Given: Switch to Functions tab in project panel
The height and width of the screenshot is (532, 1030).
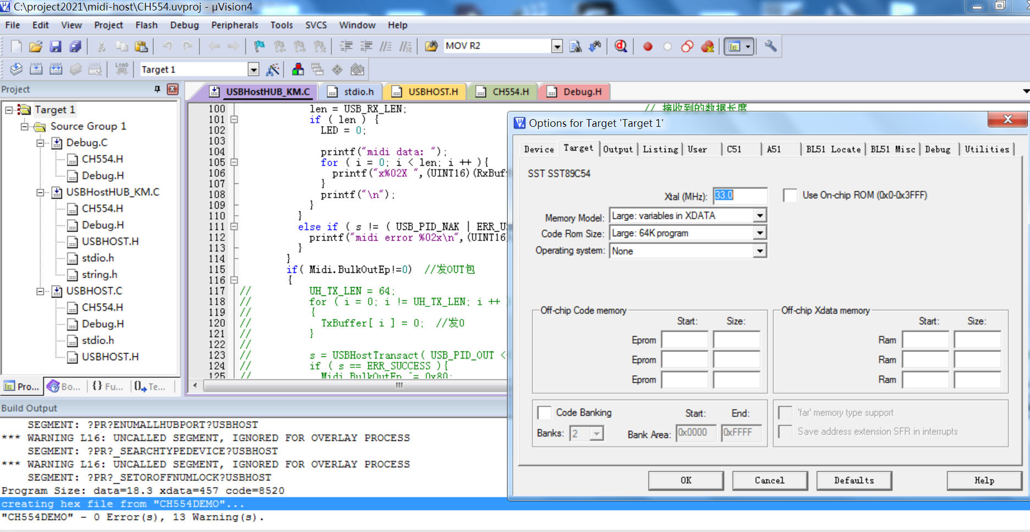Looking at the screenshot, I should click(108, 387).
